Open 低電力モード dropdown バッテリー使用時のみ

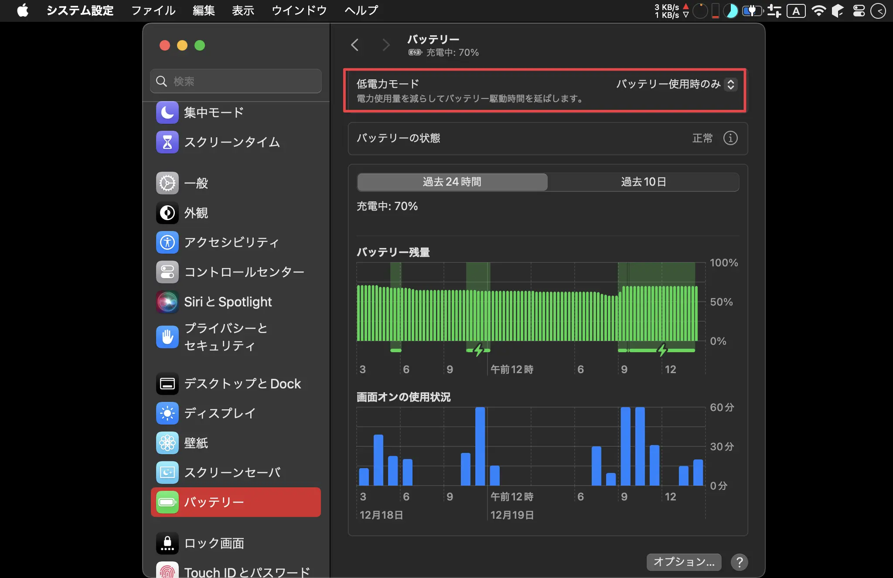coord(676,84)
